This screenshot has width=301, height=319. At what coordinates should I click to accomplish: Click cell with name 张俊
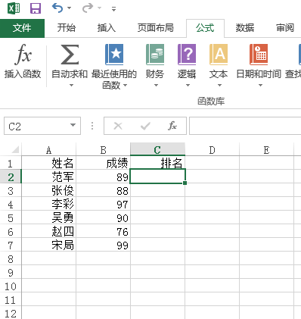(x=49, y=190)
